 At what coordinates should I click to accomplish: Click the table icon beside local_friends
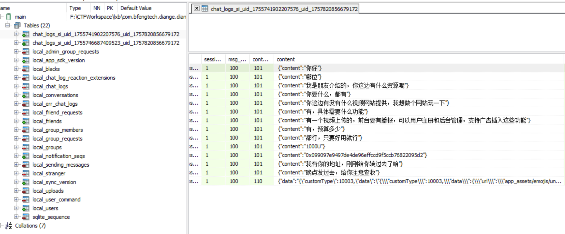[x=26, y=121]
